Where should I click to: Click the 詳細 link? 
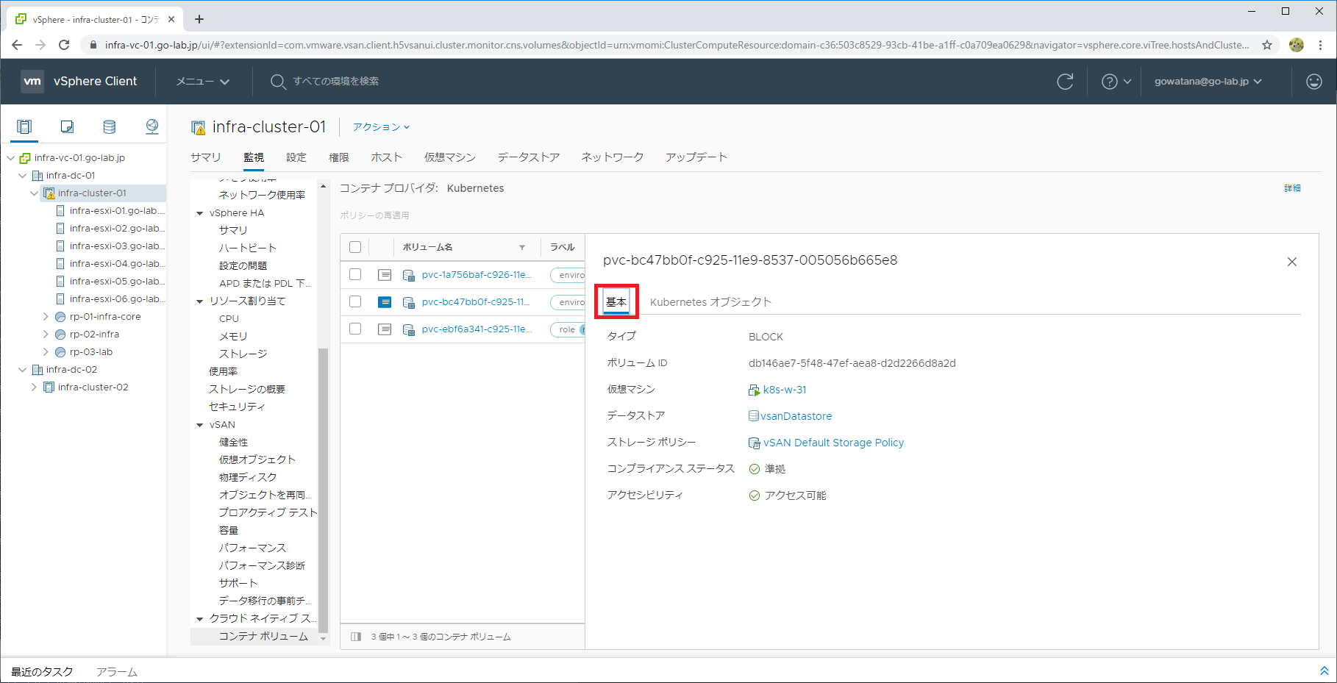click(1292, 189)
